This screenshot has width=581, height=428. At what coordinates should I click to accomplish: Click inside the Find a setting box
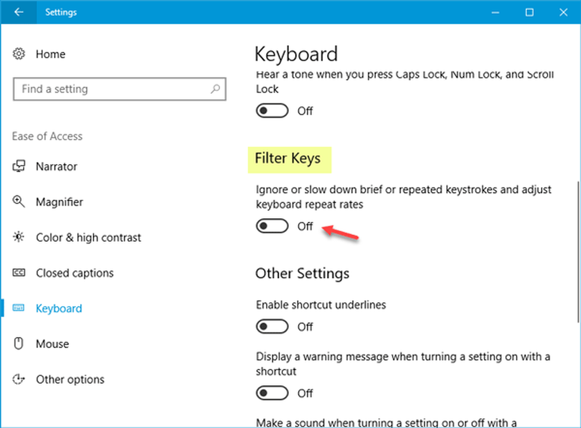click(105, 89)
